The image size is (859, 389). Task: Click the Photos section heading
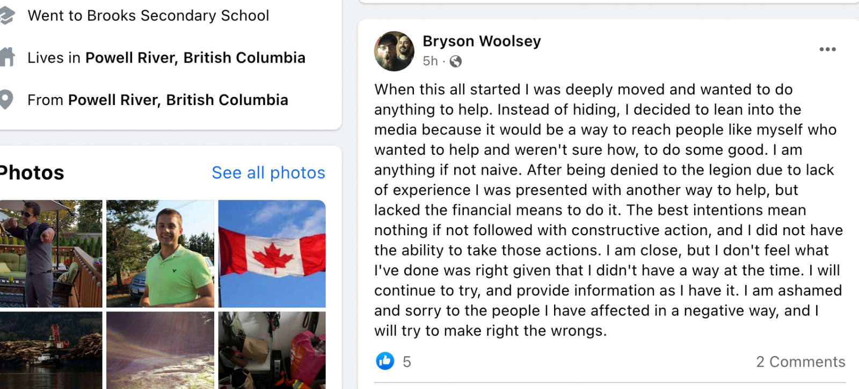[30, 172]
